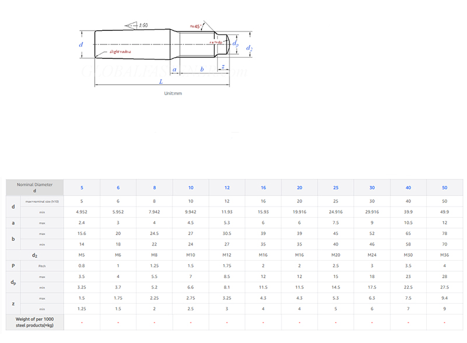Viewport: 467px width, 343px height.
Task: Select the red dash in the weight row under 5
Action: click(82, 322)
